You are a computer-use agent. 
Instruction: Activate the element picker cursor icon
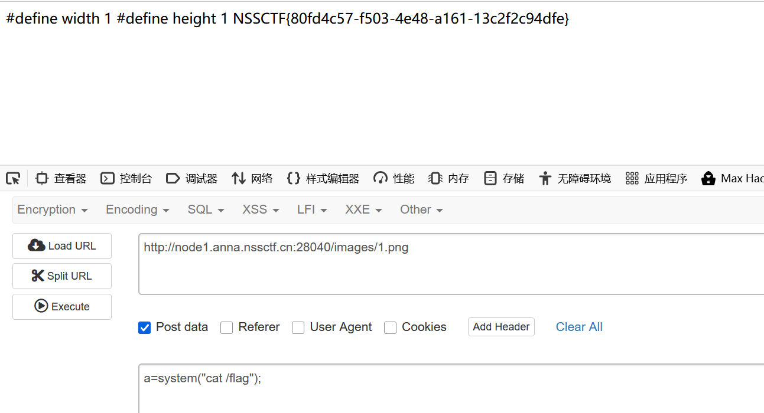pyautogui.click(x=13, y=178)
